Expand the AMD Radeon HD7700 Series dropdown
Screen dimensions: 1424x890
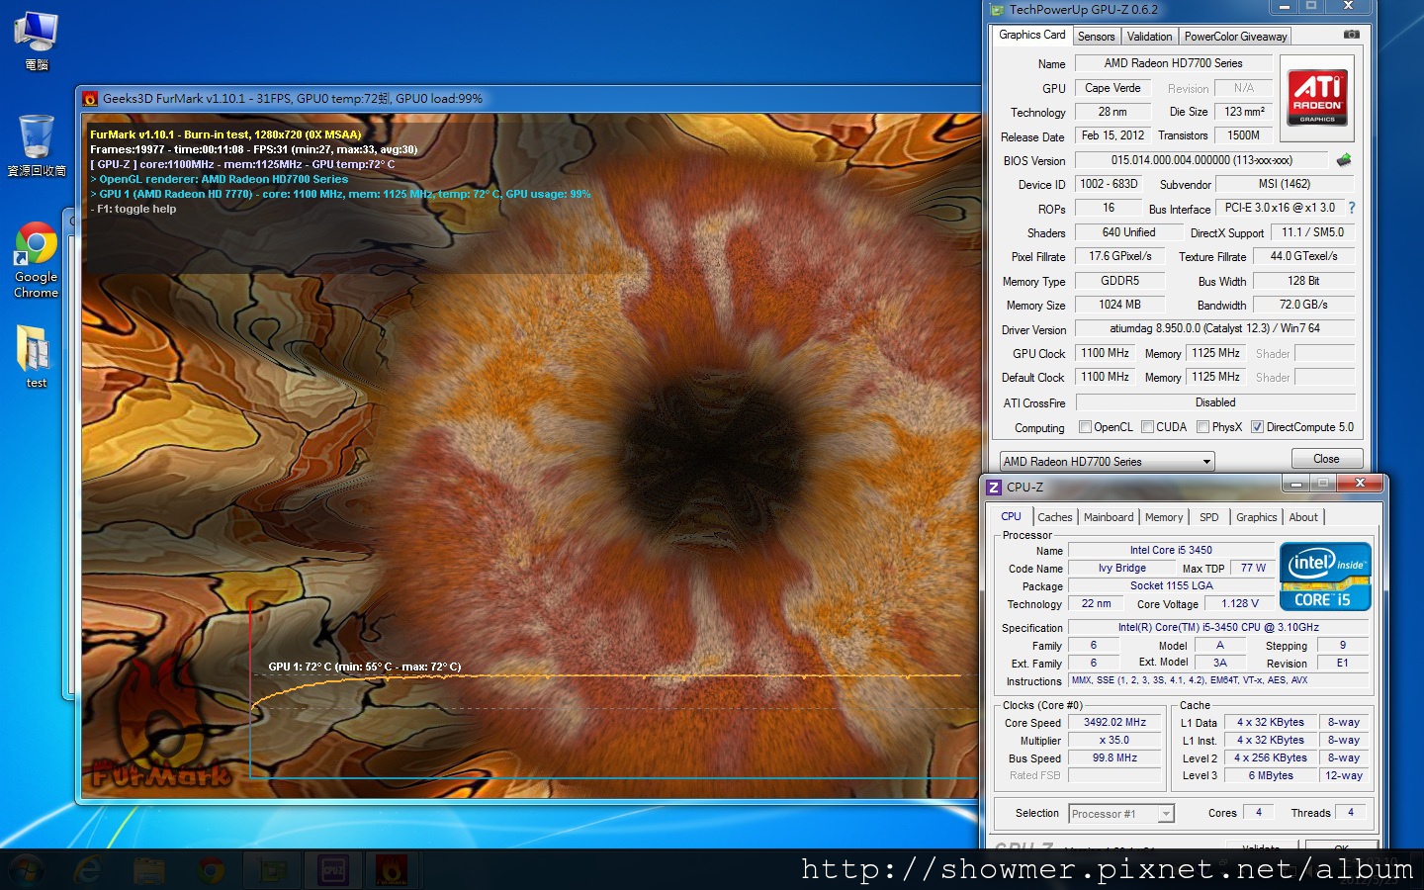tap(1106, 461)
